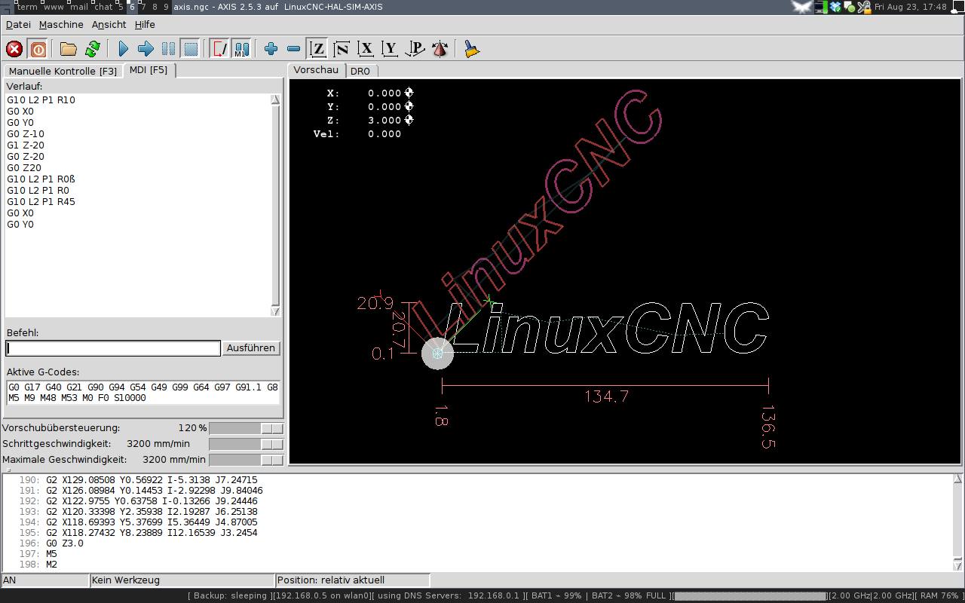Screen dimensions: 965x603
Task: Run the loaded program with play icon
Action: coord(124,49)
